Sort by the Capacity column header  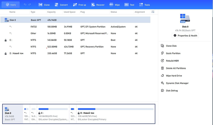coord(51,12)
